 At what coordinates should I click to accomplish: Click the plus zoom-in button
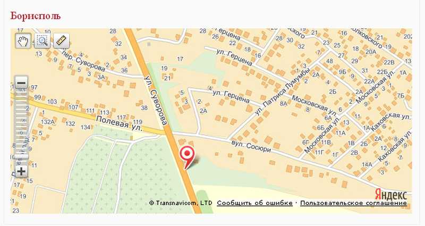pyautogui.click(x=21, y=171)
